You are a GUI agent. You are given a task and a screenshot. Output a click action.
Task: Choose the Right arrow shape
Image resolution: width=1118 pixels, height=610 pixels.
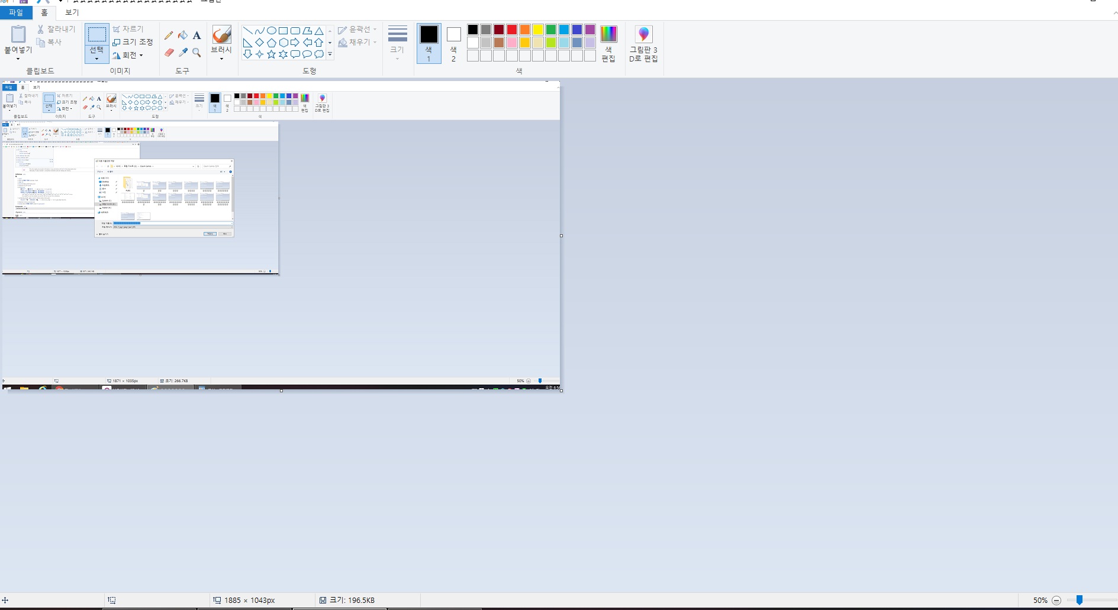click(295, 43)
